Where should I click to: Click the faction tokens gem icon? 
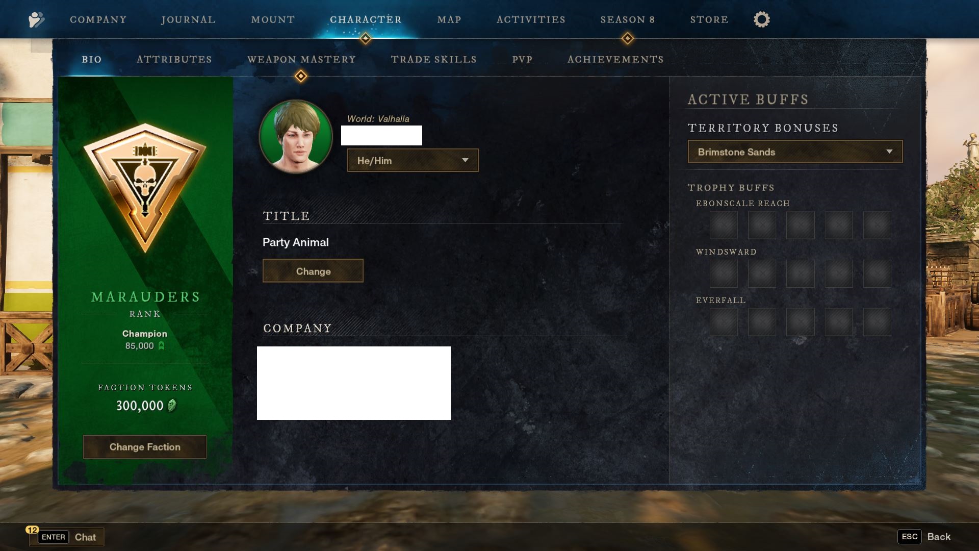tap(172, 406)
